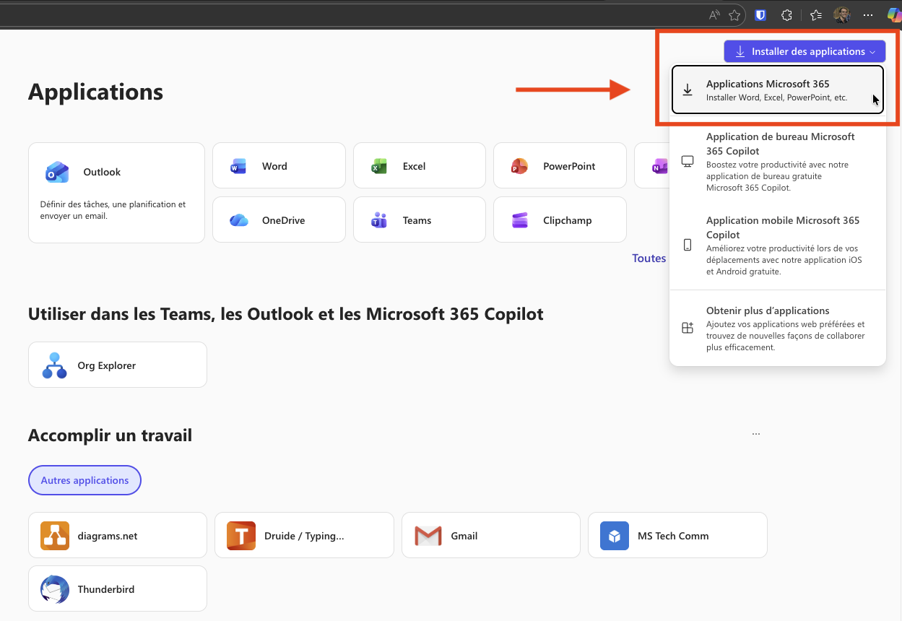Add this page to favorites with the star
This screenshot has height=621, width=902.
[734, 14]
